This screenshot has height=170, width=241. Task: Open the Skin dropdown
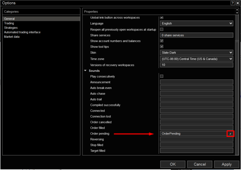(x=197, y=53)
